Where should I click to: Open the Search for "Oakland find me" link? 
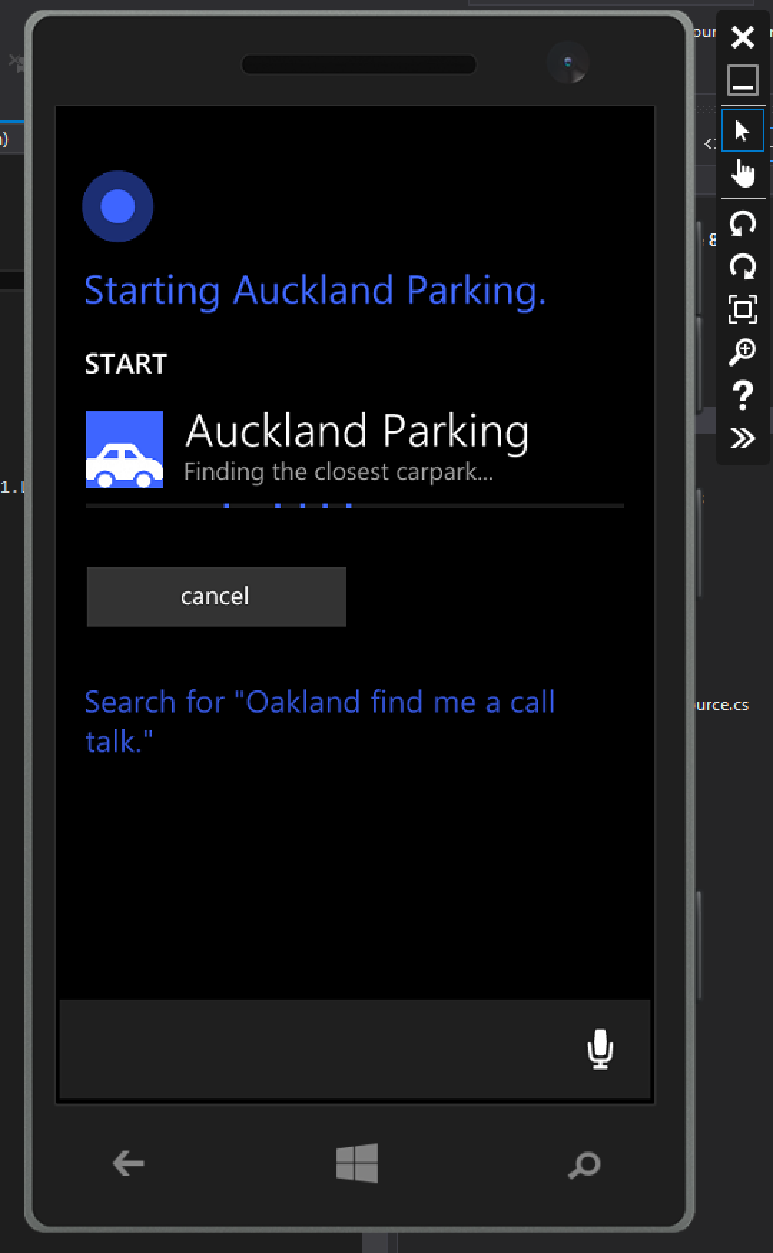click(319, 721)
